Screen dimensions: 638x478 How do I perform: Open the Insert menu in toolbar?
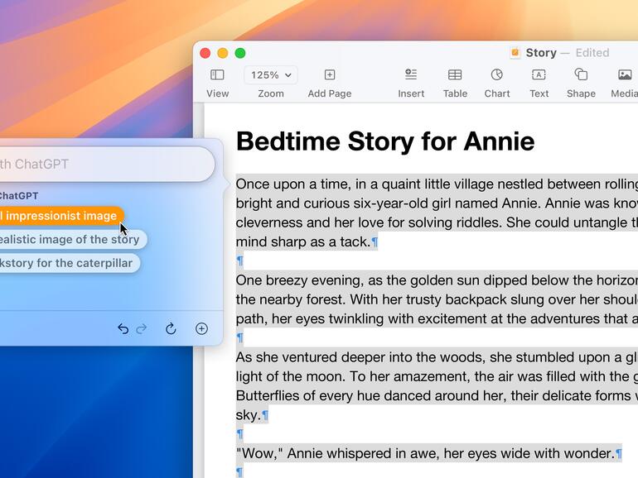click(x=411, y=75)
